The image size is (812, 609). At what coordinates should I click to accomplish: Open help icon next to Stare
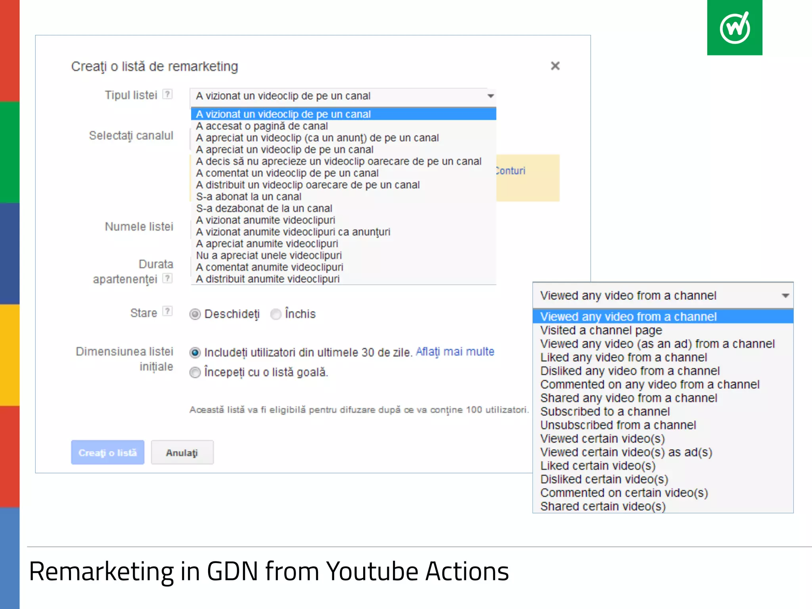168,311
